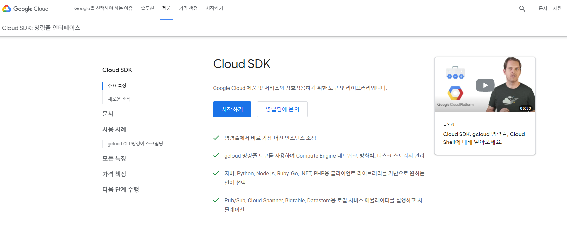Play the Cloud SDK video
Image resolution: width=567 pixels, height=225 pixels.
click(x=485, y=85)
